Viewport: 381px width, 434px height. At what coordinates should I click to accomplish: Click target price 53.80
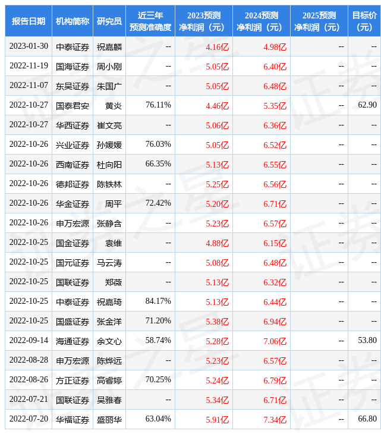click(x=367, y=341)
